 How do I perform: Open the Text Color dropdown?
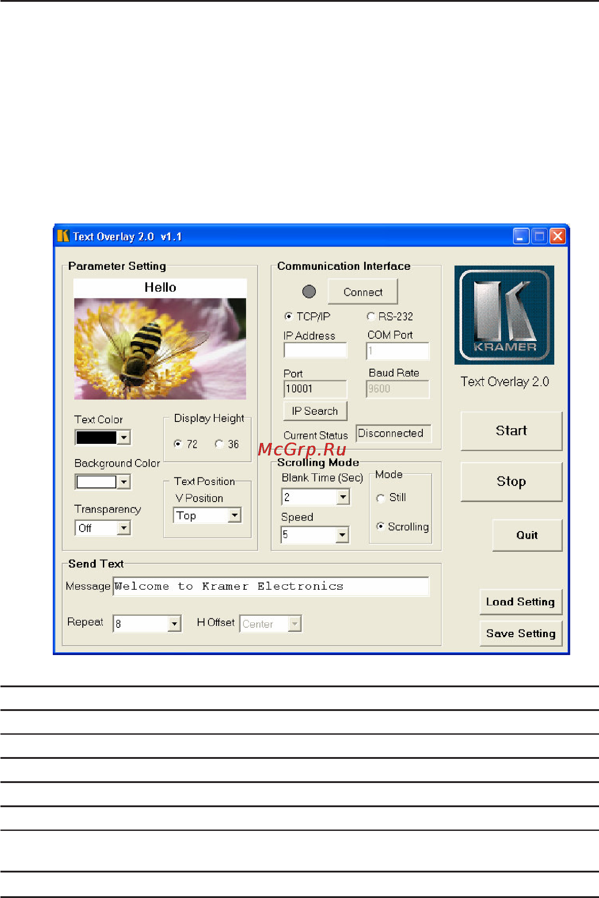pos(124,437)
